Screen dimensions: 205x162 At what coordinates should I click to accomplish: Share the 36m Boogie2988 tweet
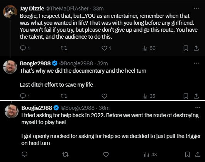[198, 154]
